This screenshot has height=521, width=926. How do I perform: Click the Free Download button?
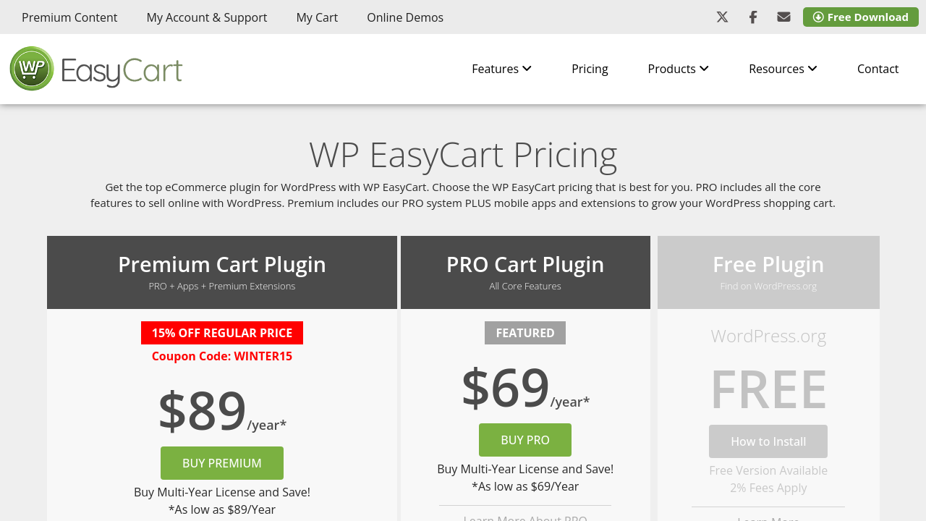pos(860,17)
